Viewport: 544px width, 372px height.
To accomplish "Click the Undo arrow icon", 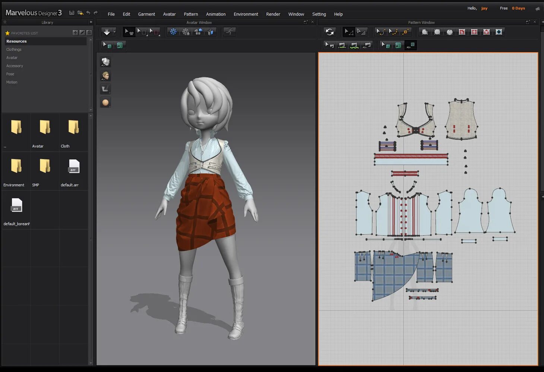I will tap(88, 13).
